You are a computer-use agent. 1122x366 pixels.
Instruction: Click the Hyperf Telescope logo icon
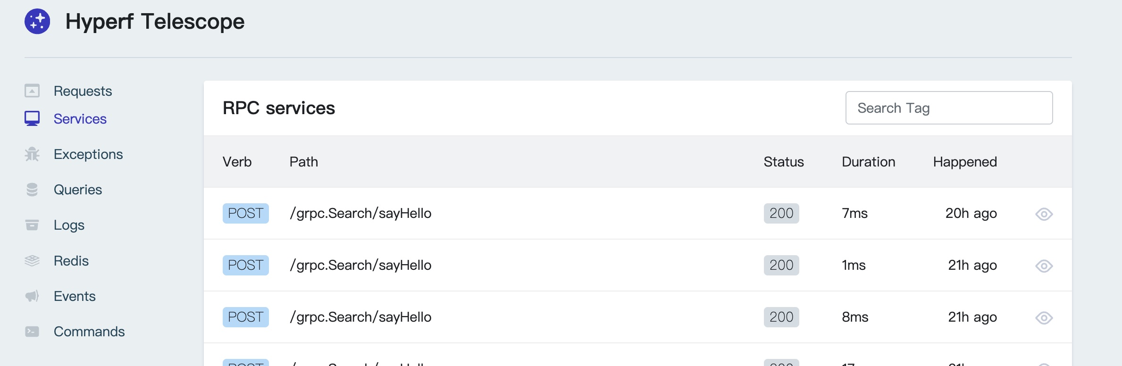(37, 21)
